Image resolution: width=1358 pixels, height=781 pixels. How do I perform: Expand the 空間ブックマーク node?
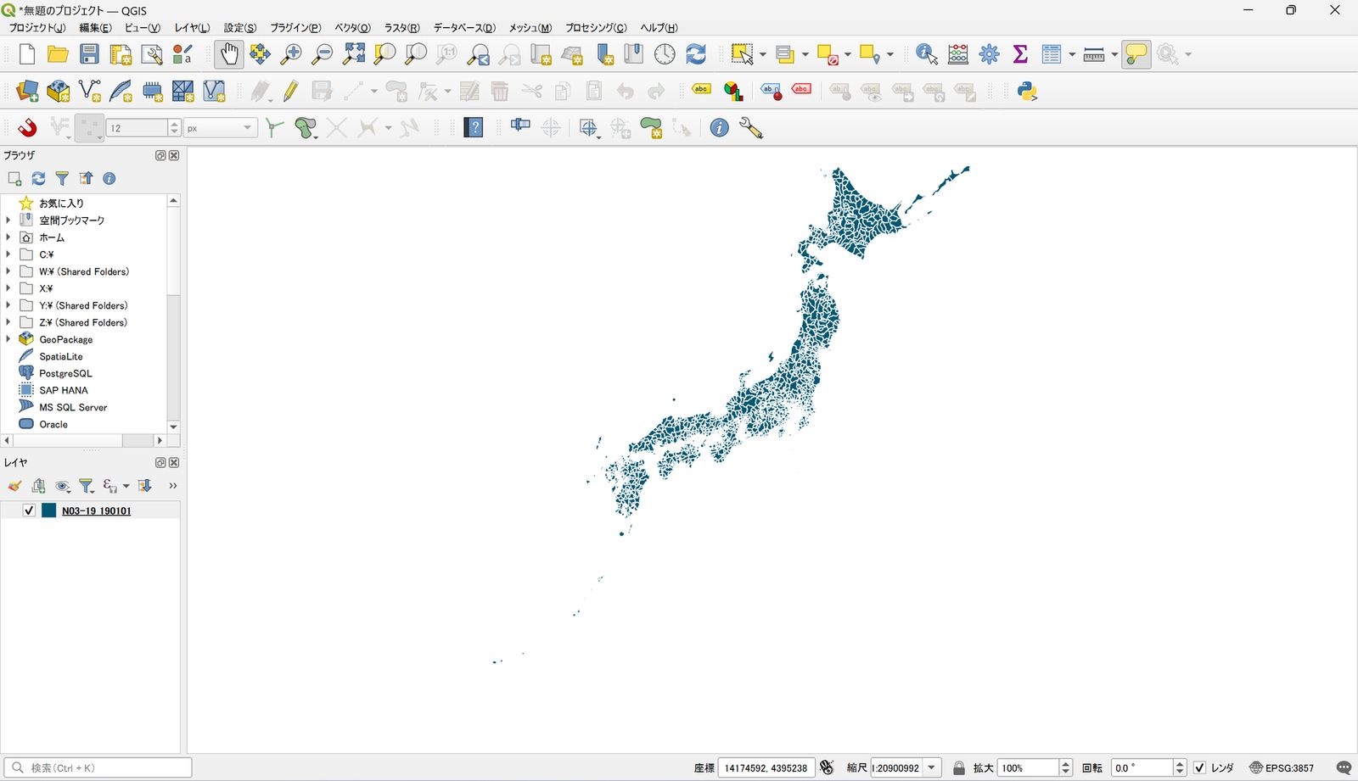[8, 220]
